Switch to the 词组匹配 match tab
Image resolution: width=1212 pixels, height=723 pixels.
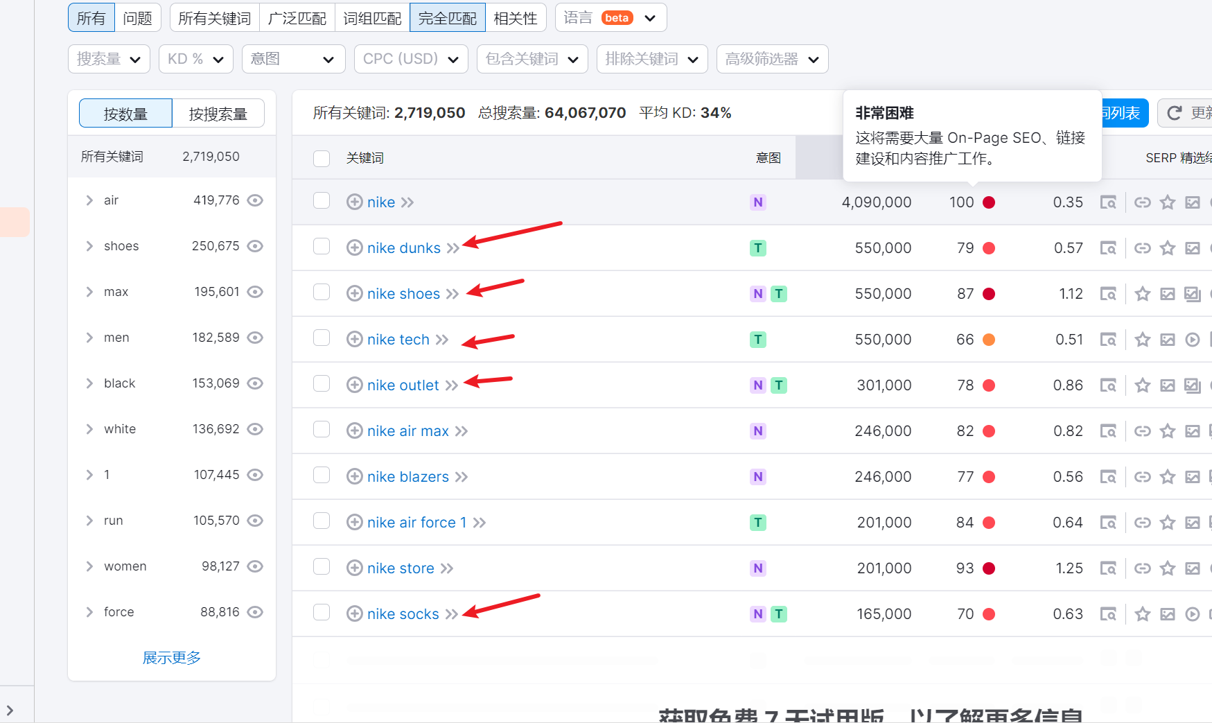[372, 18]
